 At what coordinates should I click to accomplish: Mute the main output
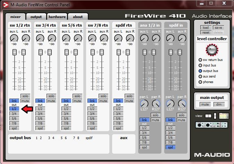205,104
